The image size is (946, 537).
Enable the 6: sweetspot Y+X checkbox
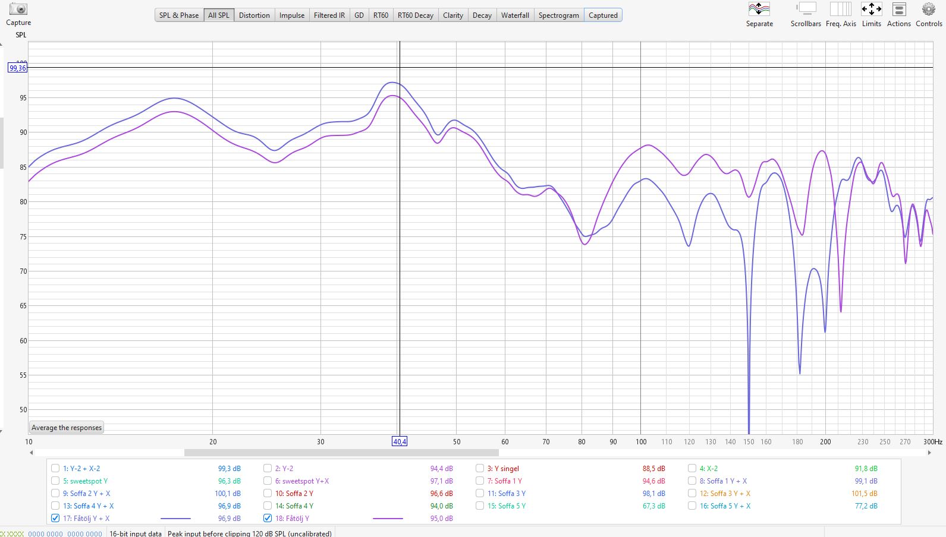click(x=268, y=481)
